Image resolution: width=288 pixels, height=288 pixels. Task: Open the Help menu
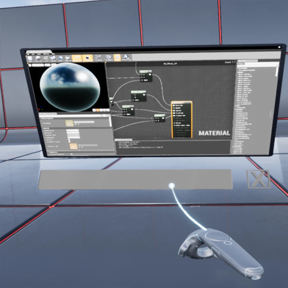pos(53,54)
